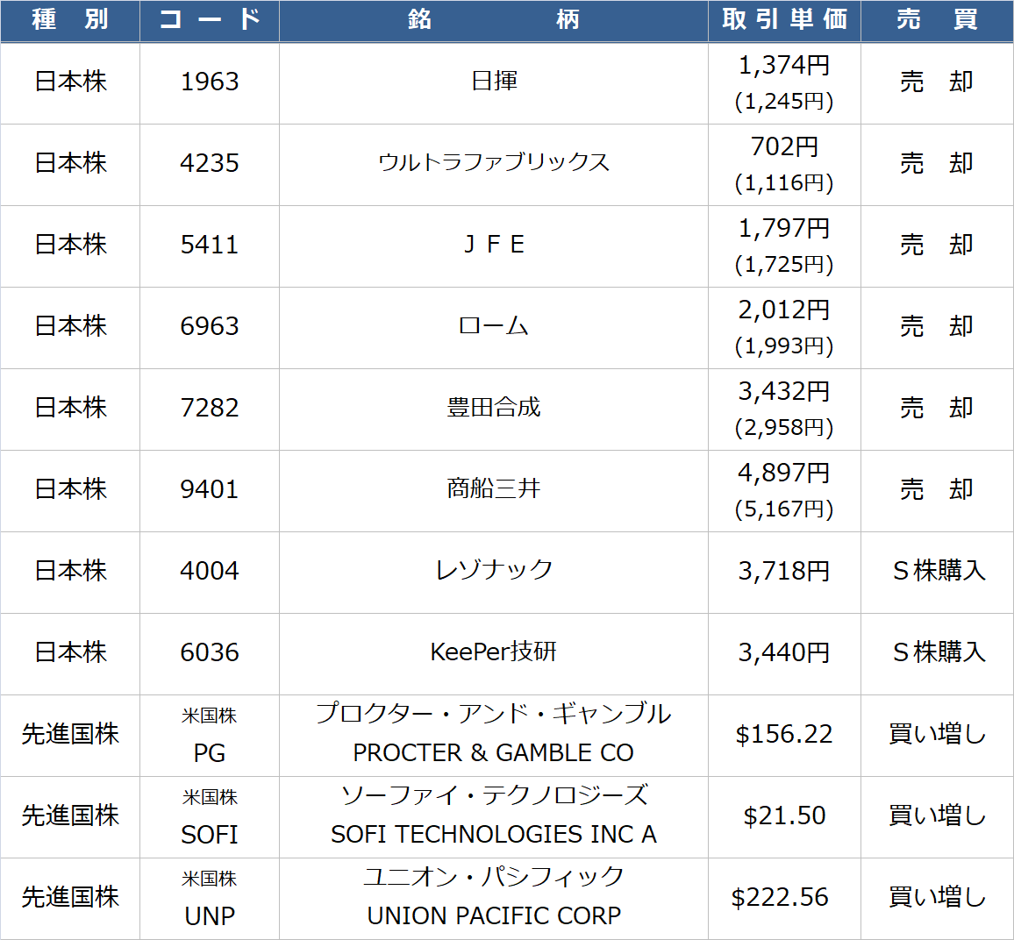Select the 売却 cell in the 商船三井 row
This screenshot has width=1014, height=940.
point(937,489)
